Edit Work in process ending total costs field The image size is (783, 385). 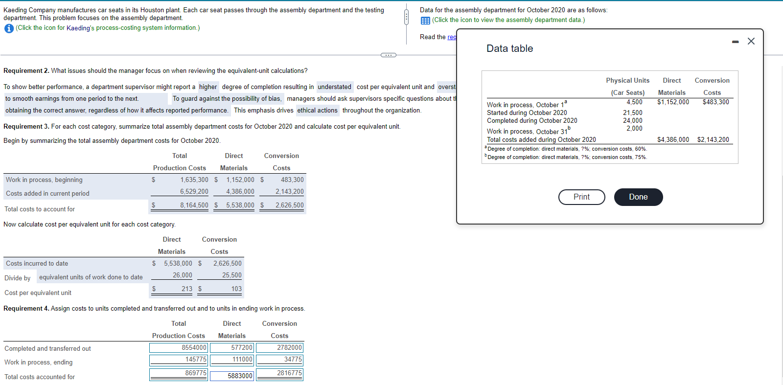coord(179,360)
